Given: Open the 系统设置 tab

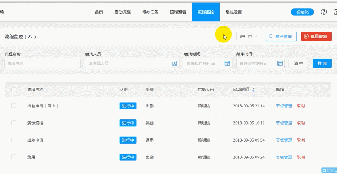Looking at the screenshot, I should (x=233, y=12).
